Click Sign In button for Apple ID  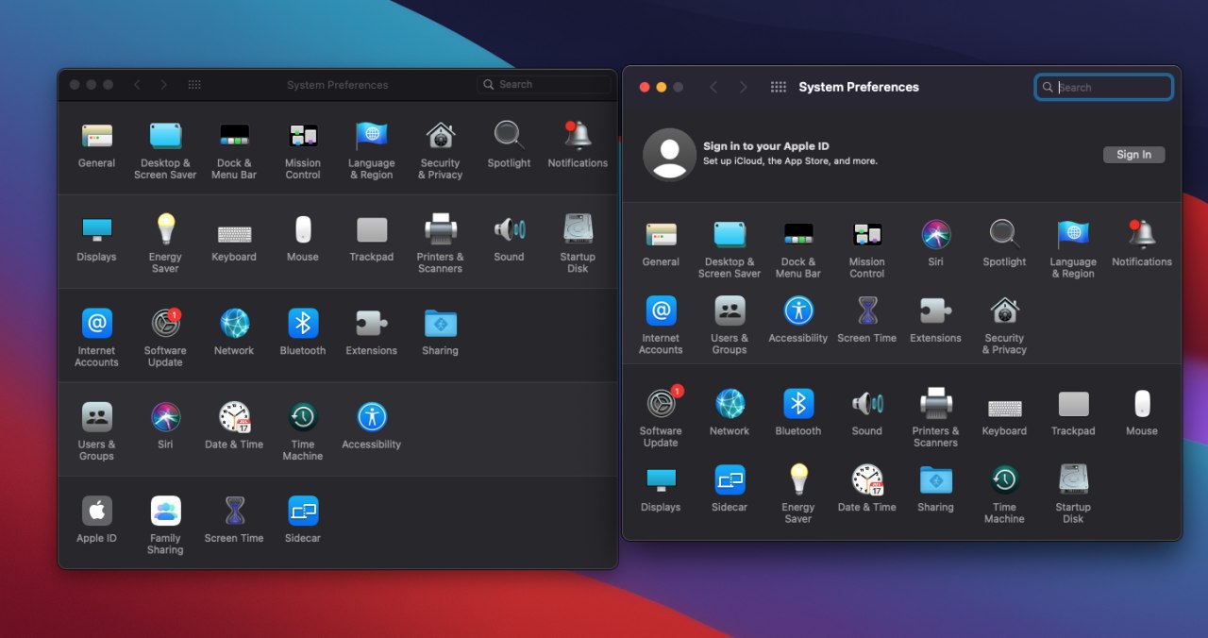coord(1133,155)
